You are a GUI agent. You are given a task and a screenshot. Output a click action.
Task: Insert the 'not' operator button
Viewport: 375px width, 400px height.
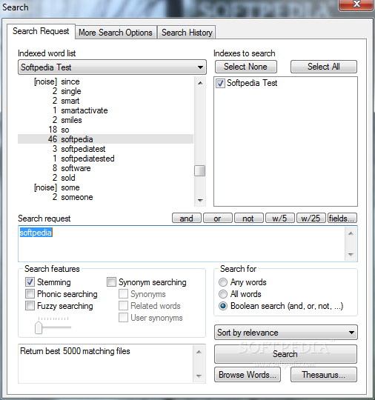[x=248, y=218]
